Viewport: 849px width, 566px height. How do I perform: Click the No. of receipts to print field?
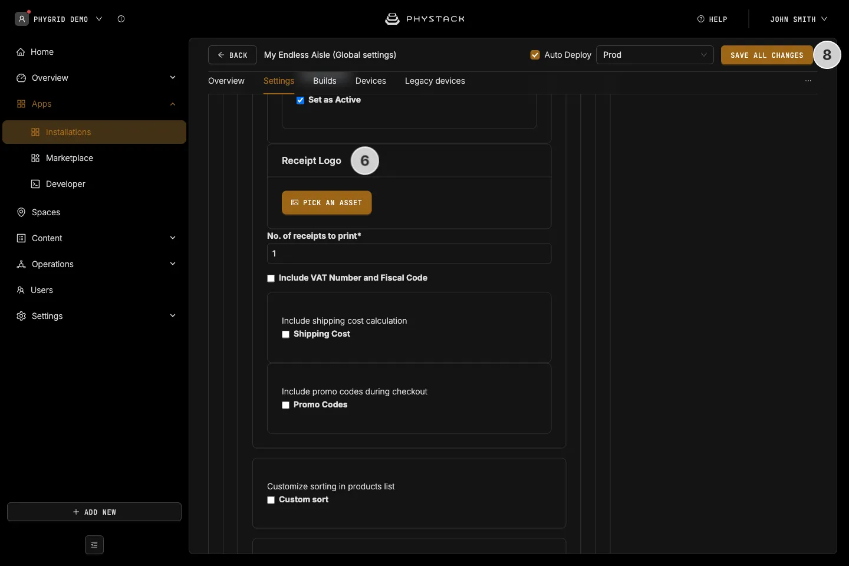409,254
